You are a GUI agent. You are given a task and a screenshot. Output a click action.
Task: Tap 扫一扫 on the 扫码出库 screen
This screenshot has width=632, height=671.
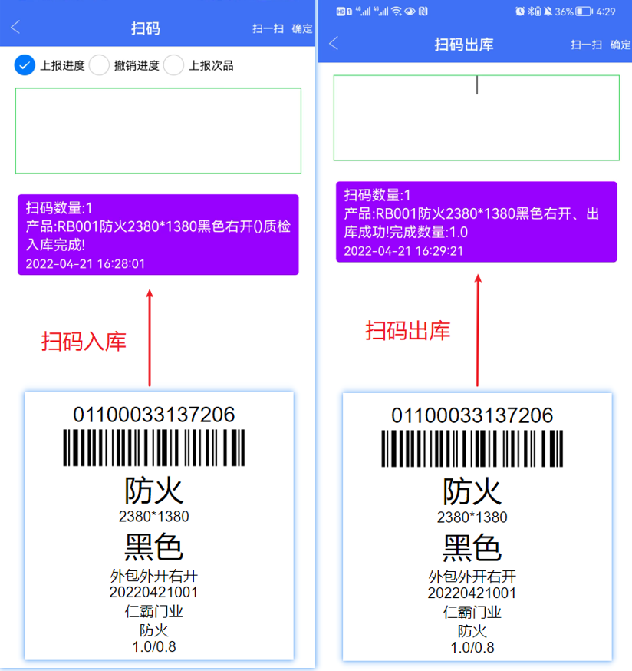(586, 45)
